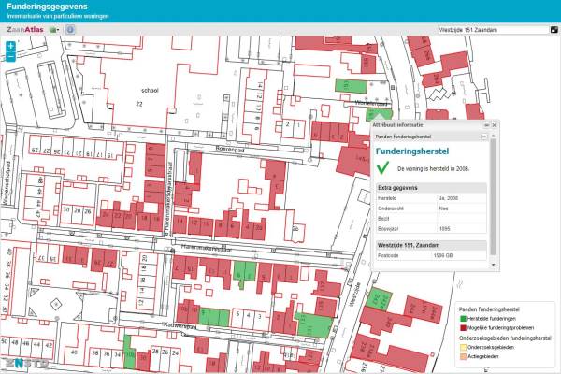Minimize the Attribuut-informatie popup
The height and width of the screenshot is (374, 561).
[484, 124]
